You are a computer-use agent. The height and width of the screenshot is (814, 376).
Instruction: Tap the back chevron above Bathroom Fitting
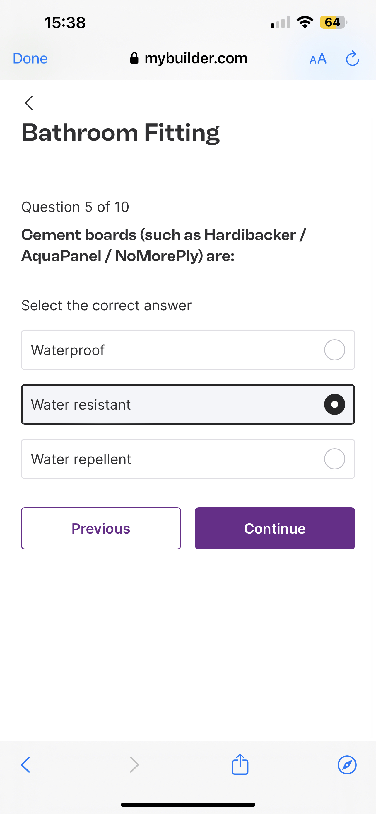29,103
